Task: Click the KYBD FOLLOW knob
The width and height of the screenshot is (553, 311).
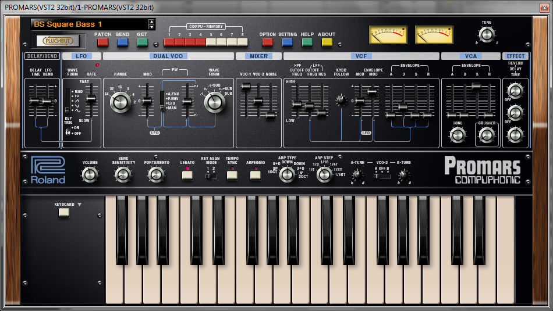Action: pos(341,101)
